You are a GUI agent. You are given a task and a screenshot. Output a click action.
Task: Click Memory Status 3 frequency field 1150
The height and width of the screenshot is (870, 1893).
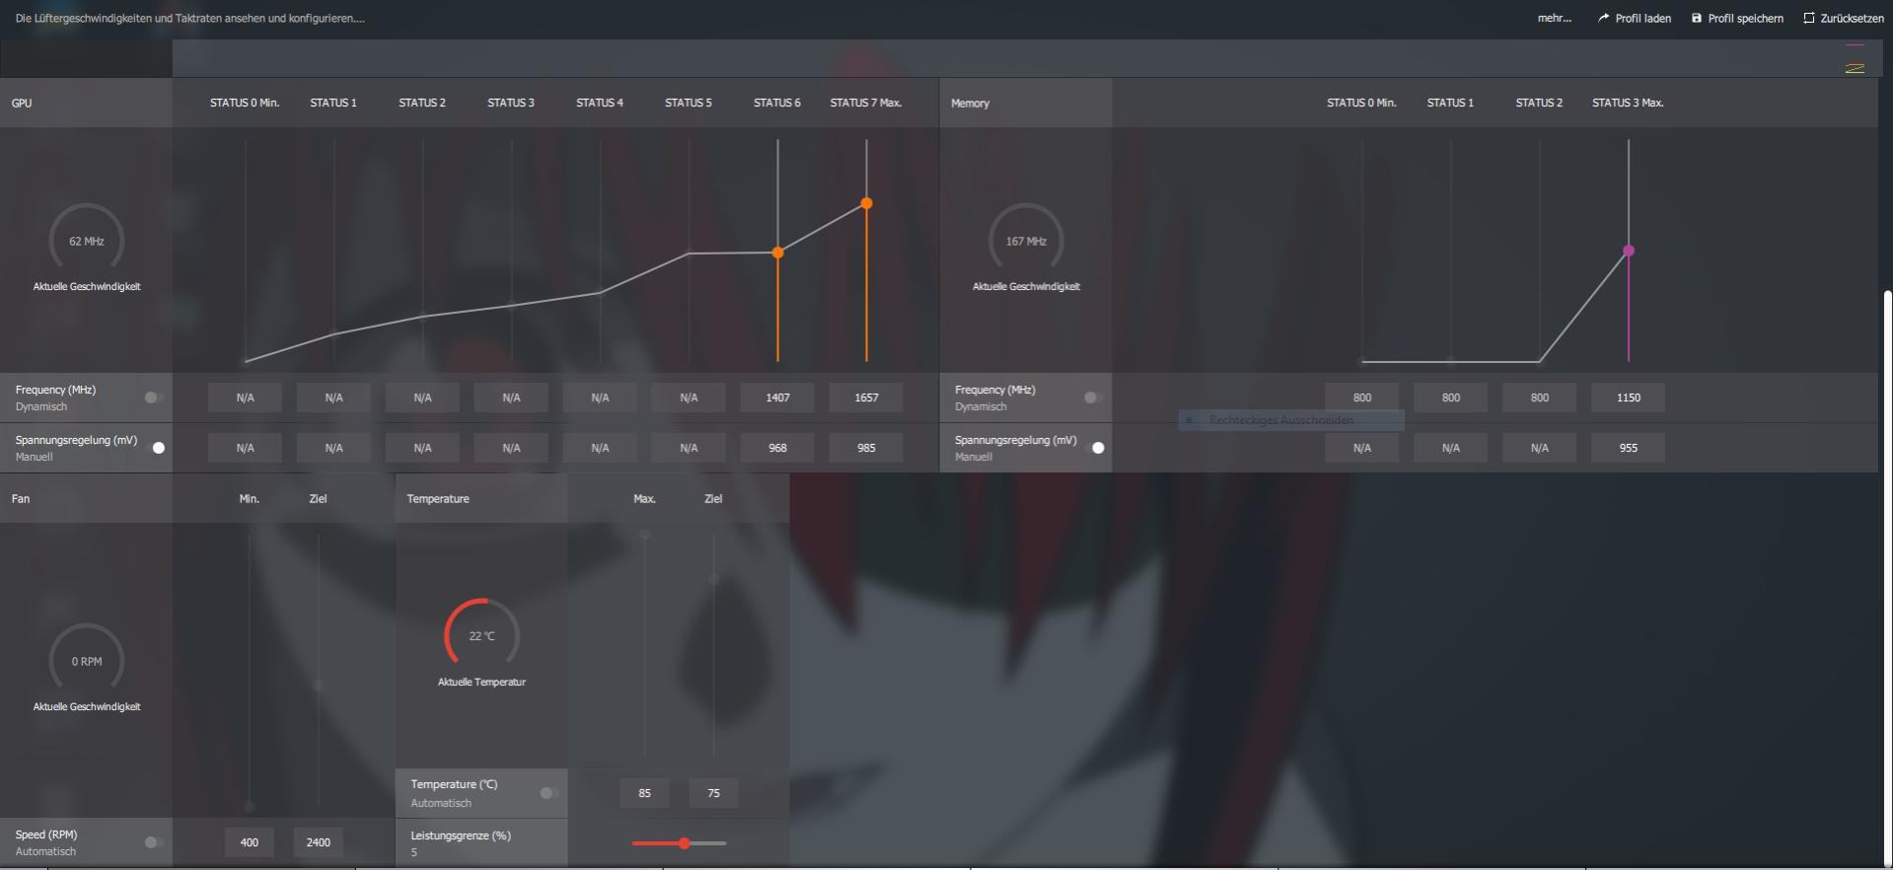1629,398
